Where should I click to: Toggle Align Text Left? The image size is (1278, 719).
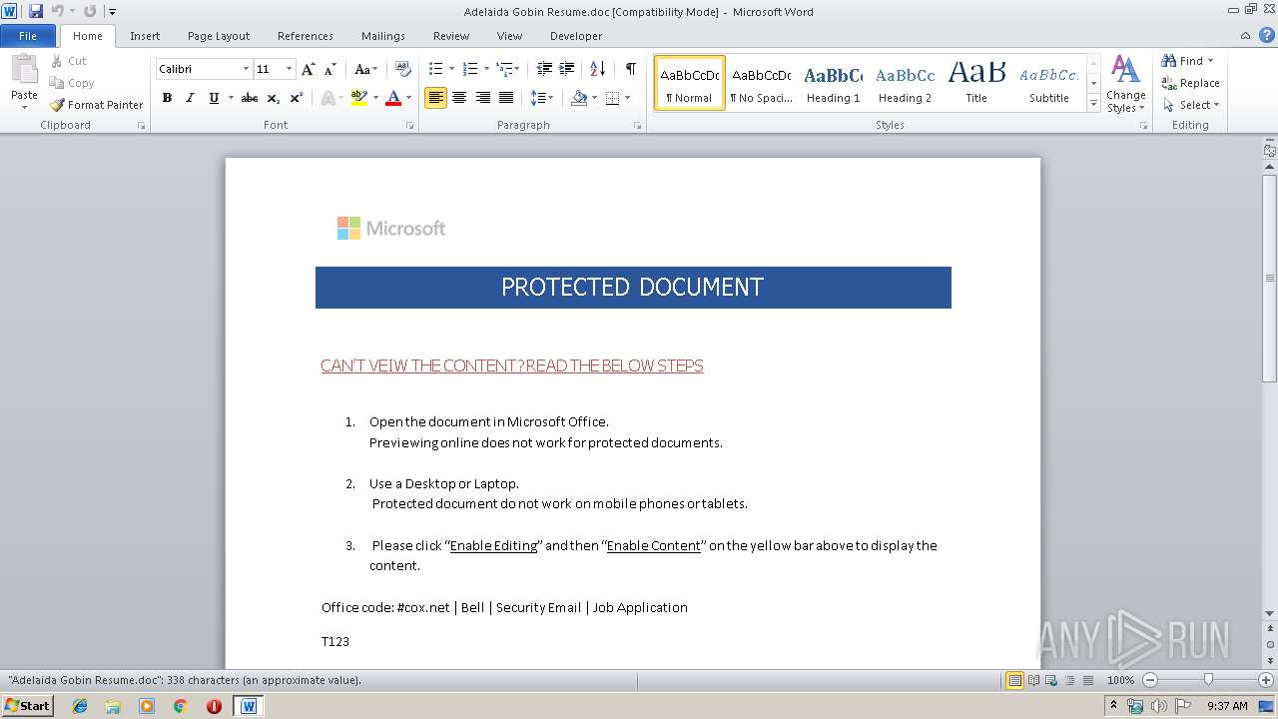435,98
